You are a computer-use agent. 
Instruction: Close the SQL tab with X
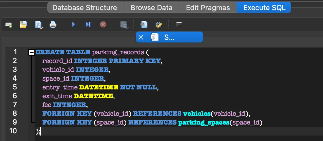point(141,37)
